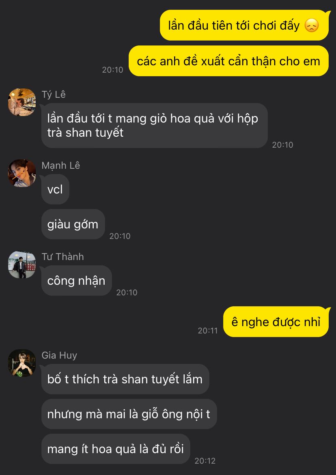
Task: Tap message 'mang ít hoa quả là đủ rồi'
Action: coord(116,449)
